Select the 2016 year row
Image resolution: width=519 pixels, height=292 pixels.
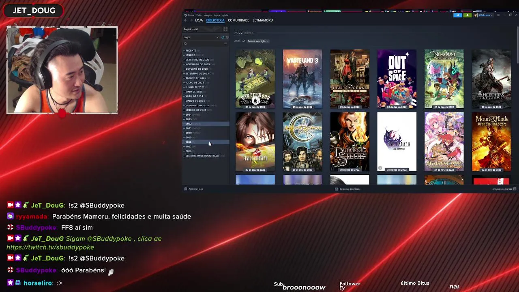pyautogui.click(x=206, y=151)
